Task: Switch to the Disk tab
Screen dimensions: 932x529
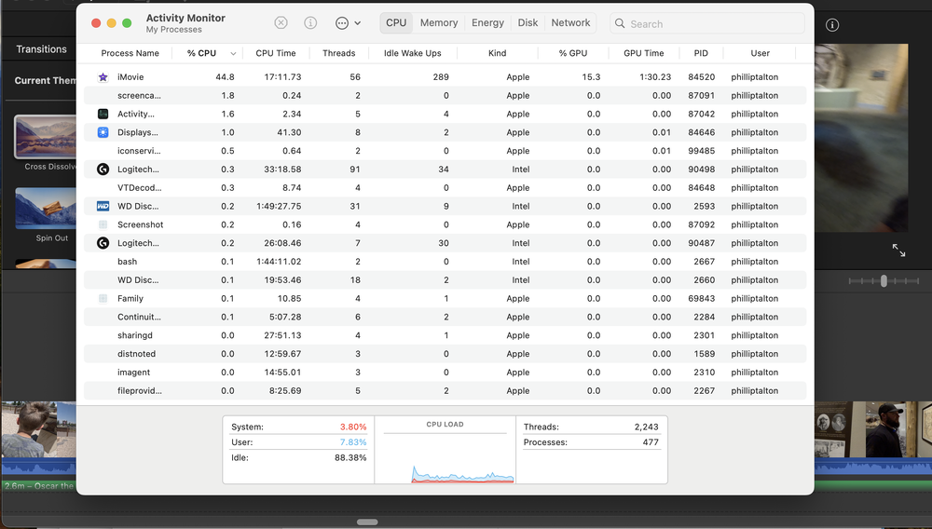Action: coord(528,23)
